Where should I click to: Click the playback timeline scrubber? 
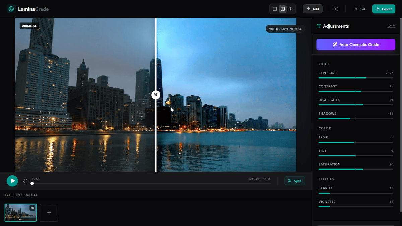151,183
